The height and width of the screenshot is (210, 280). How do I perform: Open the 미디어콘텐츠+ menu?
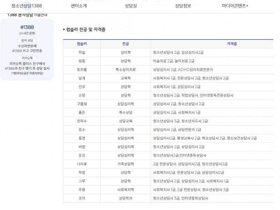pos(235,6)
